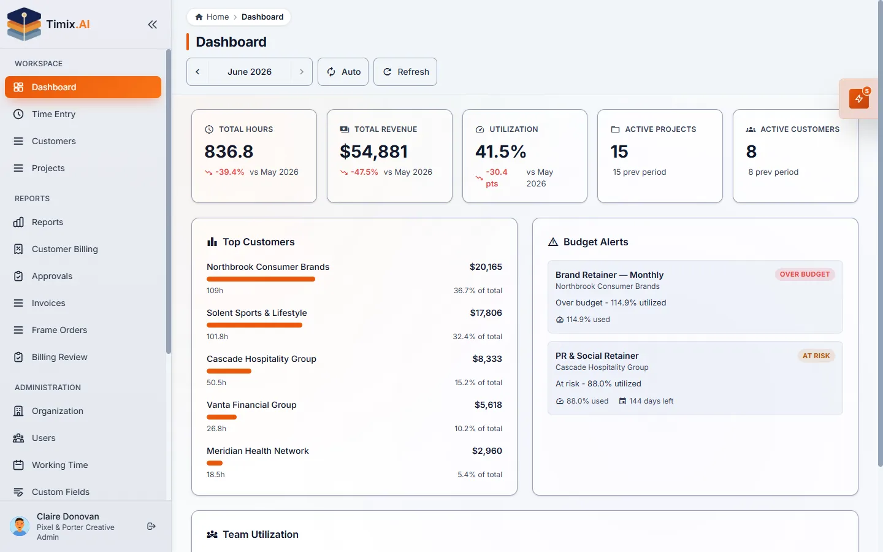Click the Billing Review icon
This screenshot has width=883, height=552.
tap(18, 357)
